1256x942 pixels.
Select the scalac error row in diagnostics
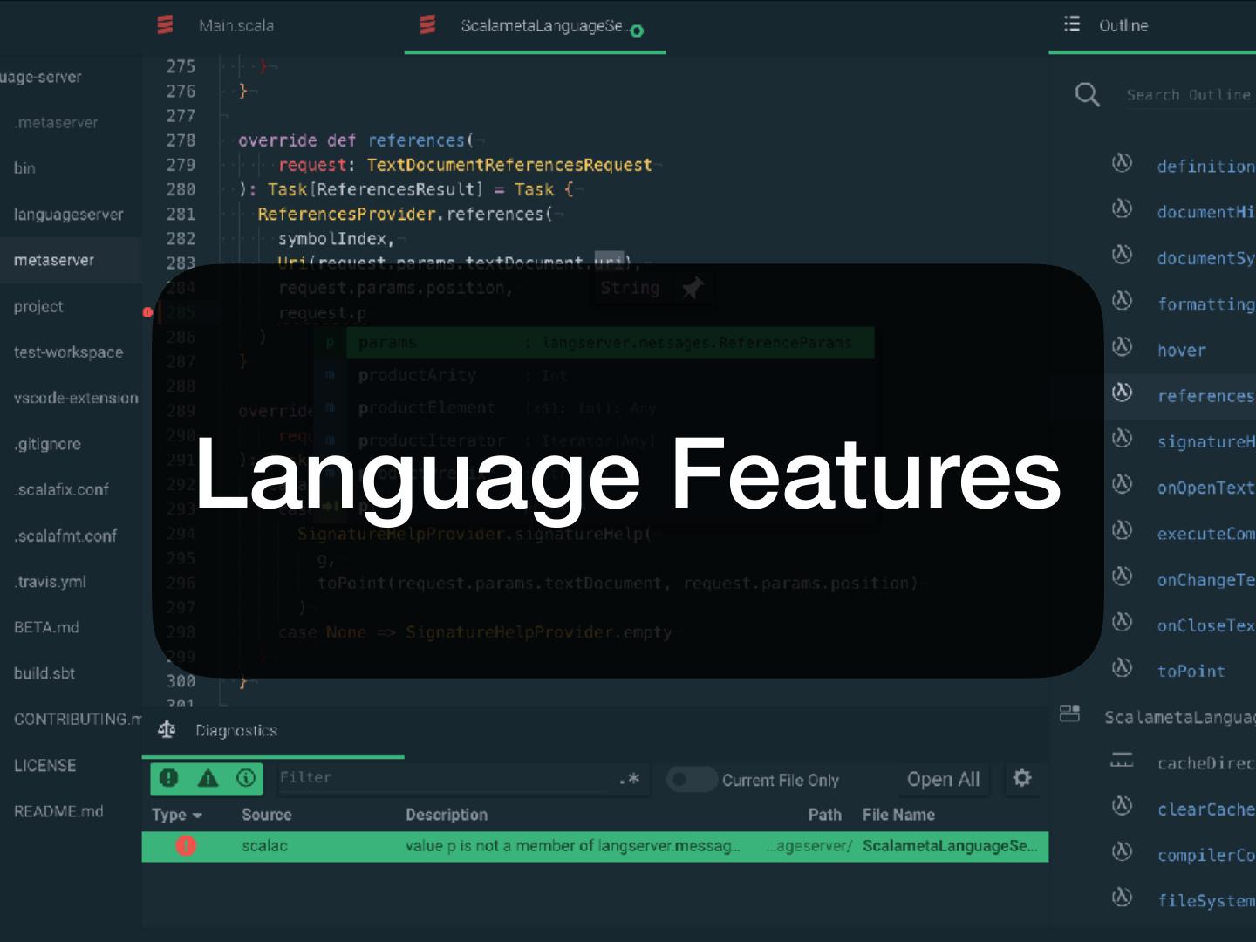595,846
